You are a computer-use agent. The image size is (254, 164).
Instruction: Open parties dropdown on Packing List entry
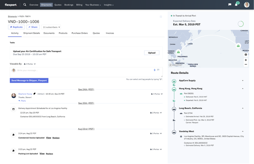point(156,150)
